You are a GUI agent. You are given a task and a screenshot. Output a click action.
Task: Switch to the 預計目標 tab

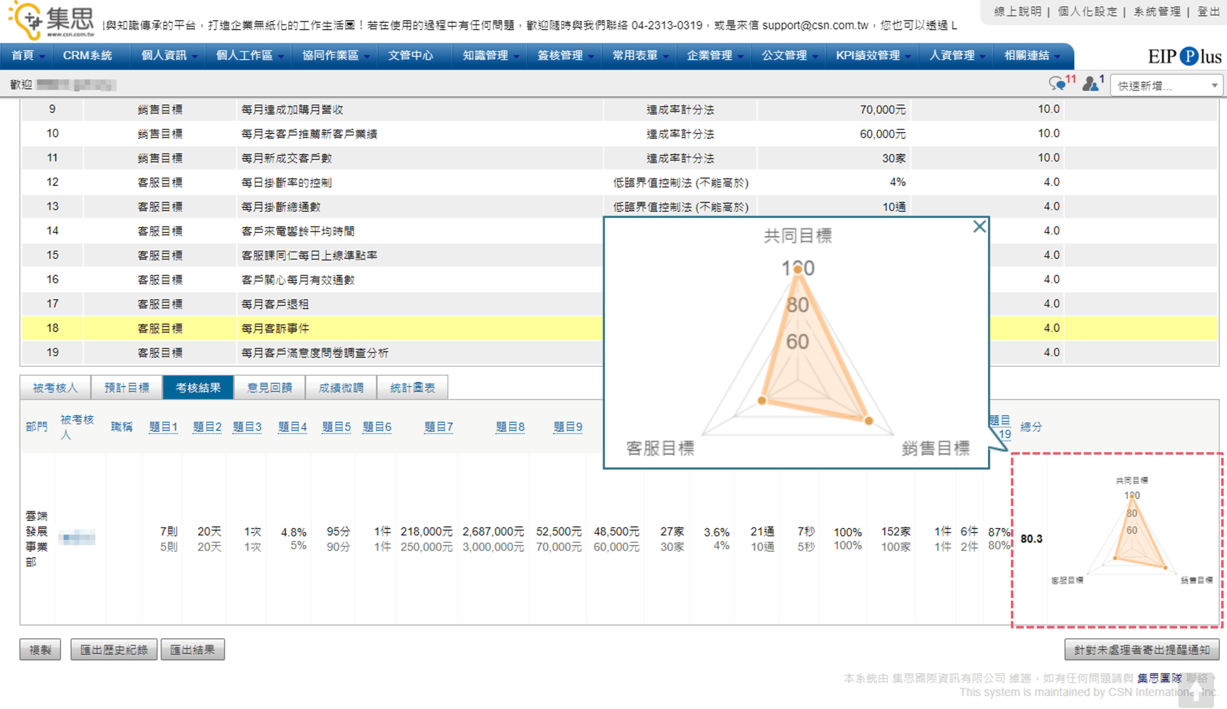[x=127, y=388]
